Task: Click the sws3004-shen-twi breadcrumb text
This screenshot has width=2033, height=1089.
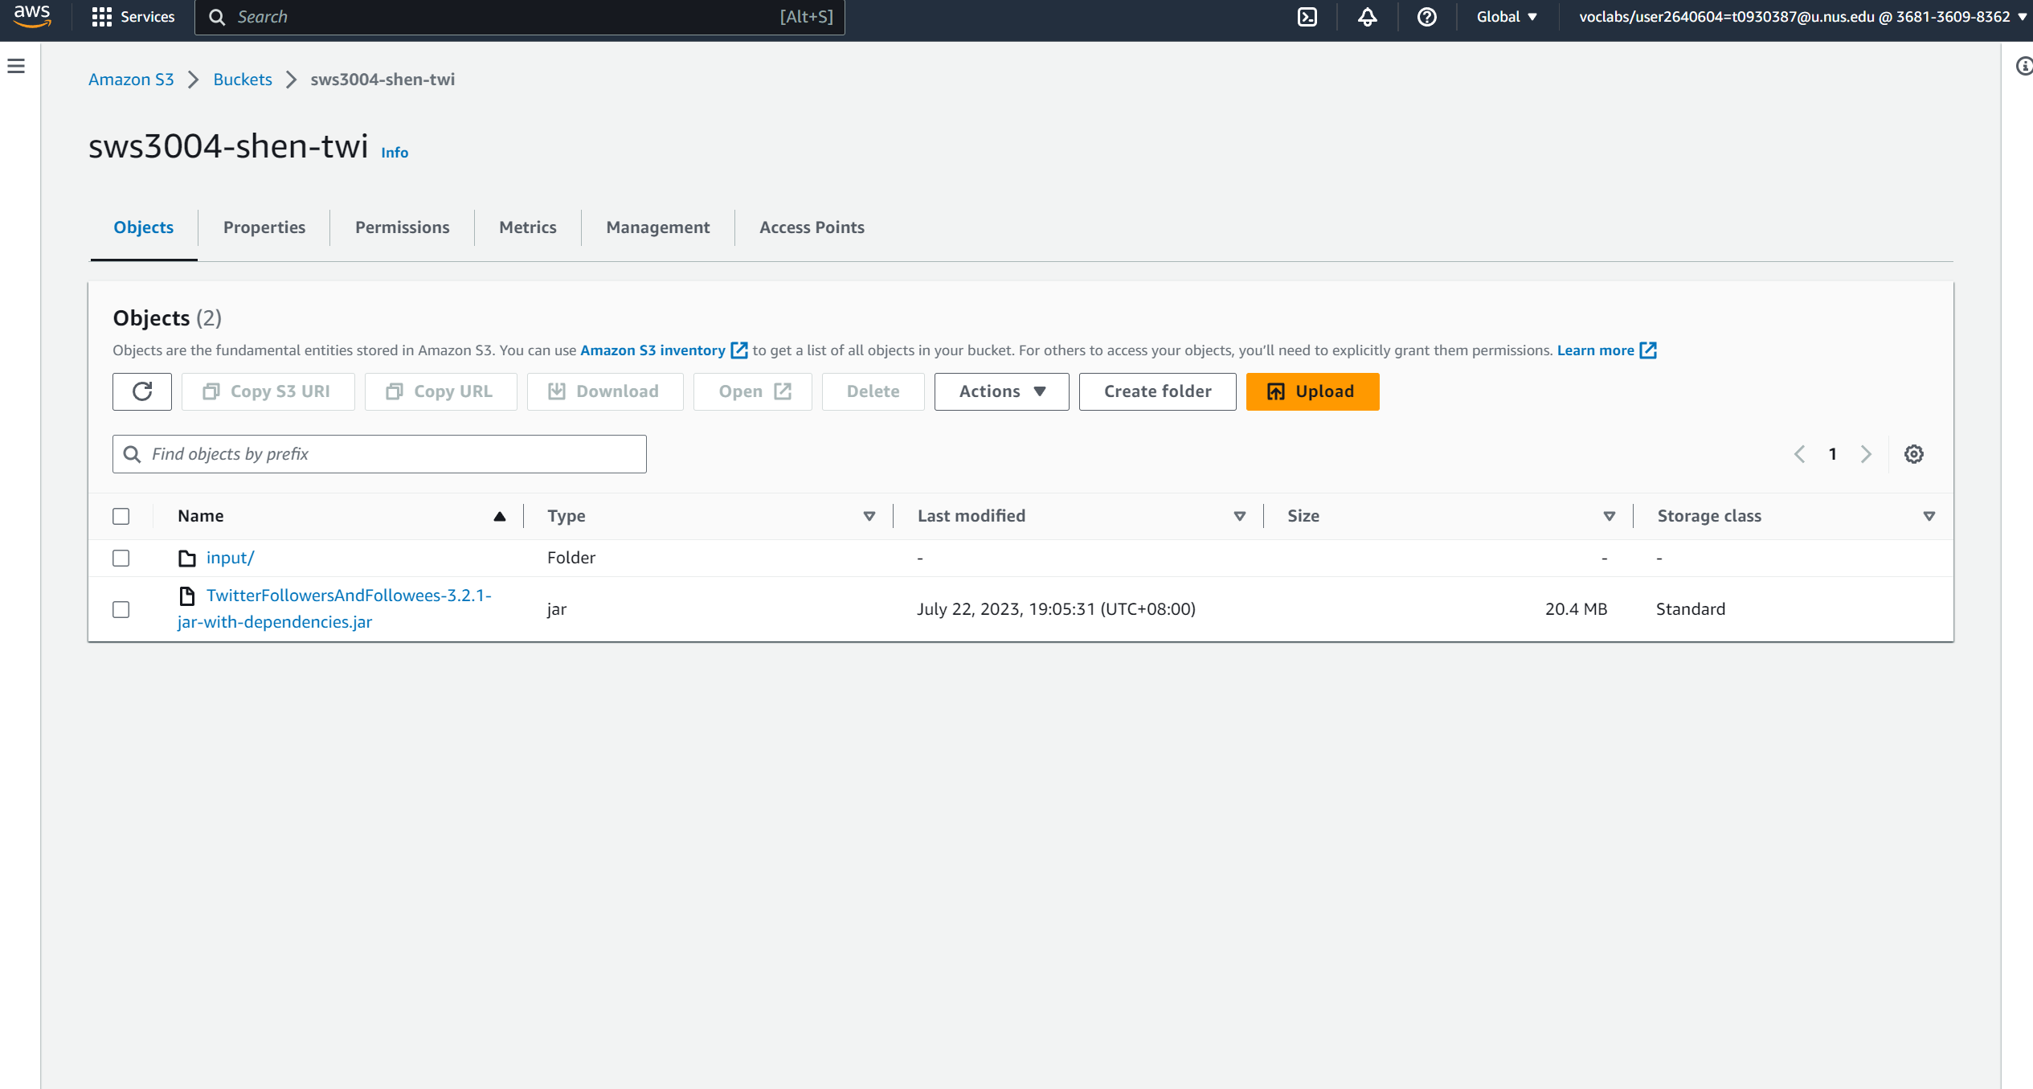Action: pyautogui.click(x=382, y=80)
